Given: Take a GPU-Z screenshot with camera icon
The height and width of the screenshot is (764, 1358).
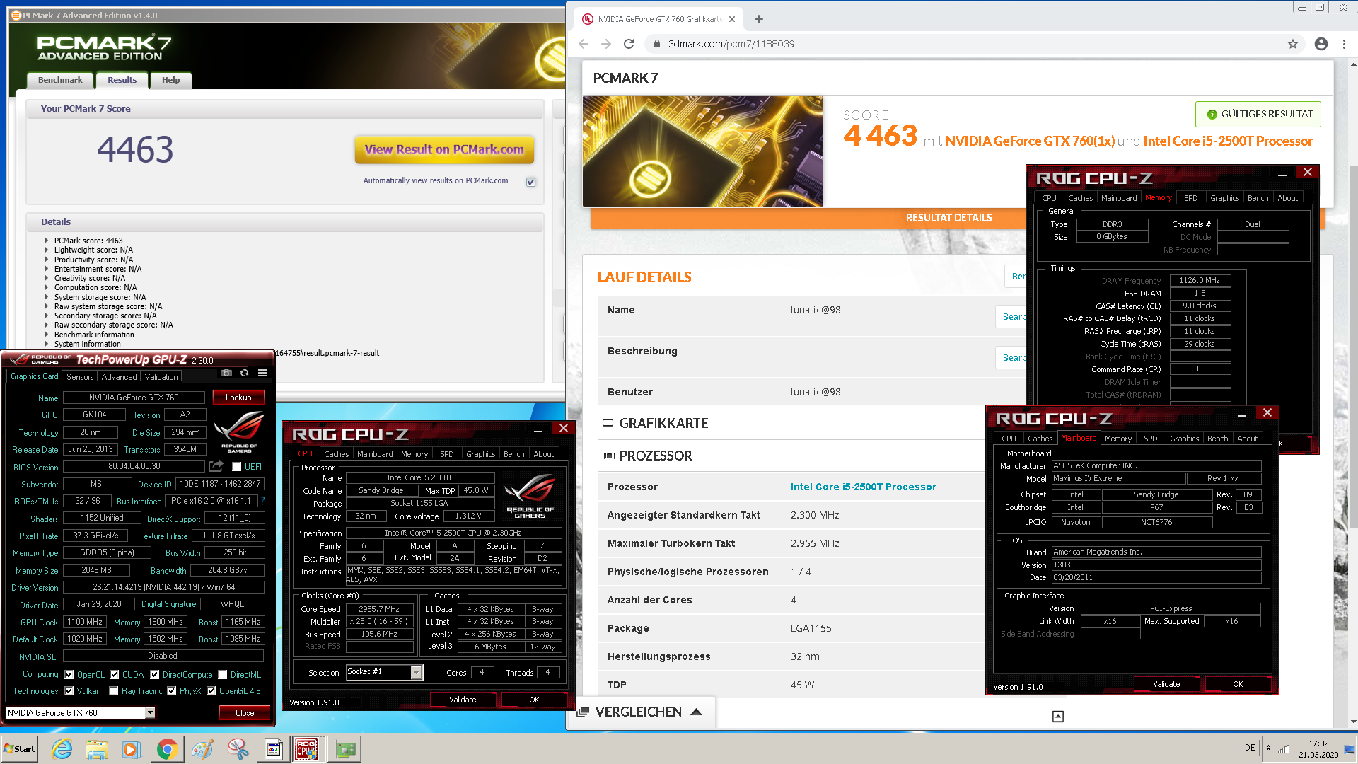Looking at the screenshot, I should [x=226, y=373].
